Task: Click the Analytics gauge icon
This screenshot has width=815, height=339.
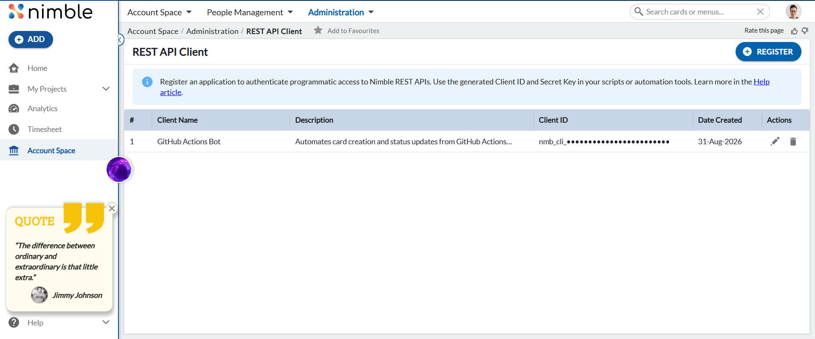Action: pos(14,109)
